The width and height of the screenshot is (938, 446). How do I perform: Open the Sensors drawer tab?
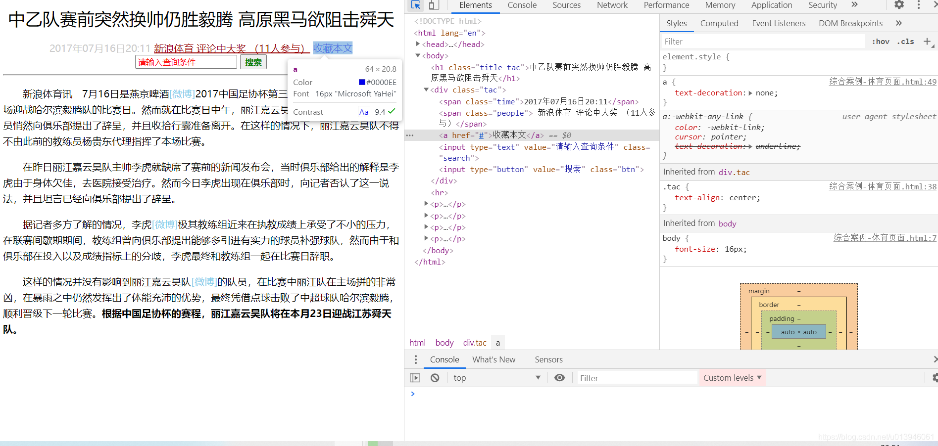click(x=548, y=359)
